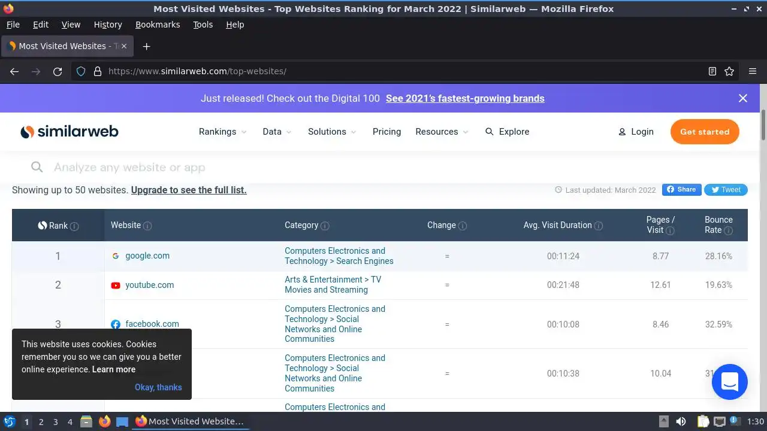Open the file manager from the taskbar
Screen dimensions: 767x431
tap(86, 421)
